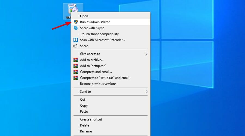
Task: Click WinRAR icon beside Compress to "setup.rar" and email
Action: [76, 78]
